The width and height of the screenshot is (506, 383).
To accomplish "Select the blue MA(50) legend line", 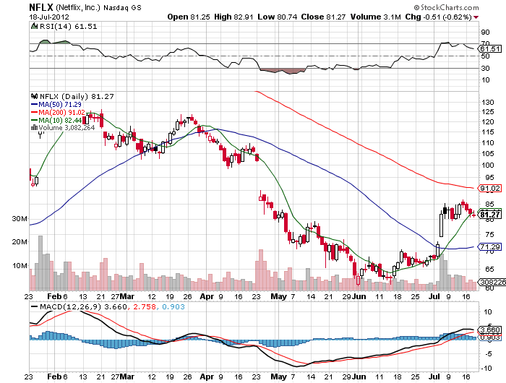I will [35, 105].
